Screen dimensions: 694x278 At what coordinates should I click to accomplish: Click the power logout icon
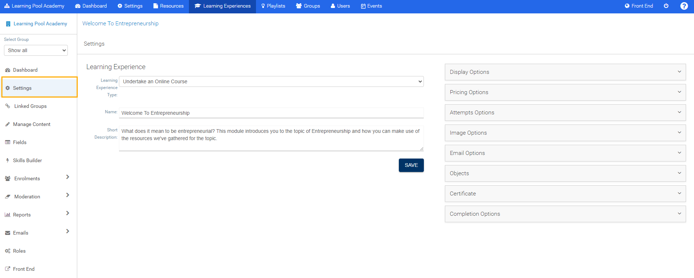666,6
